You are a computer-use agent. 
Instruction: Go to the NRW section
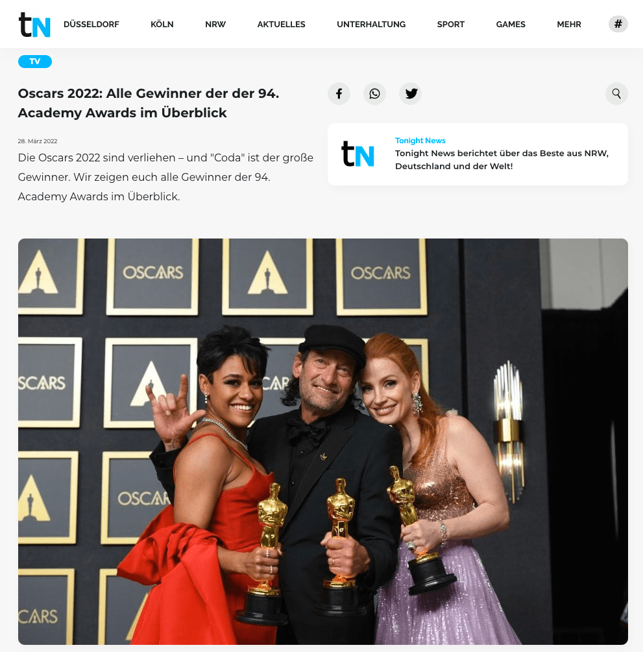point(215,25)
